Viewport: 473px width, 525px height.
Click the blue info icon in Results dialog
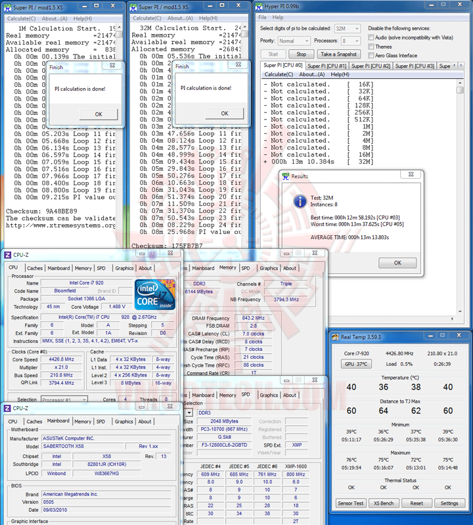tap(300, 201)
